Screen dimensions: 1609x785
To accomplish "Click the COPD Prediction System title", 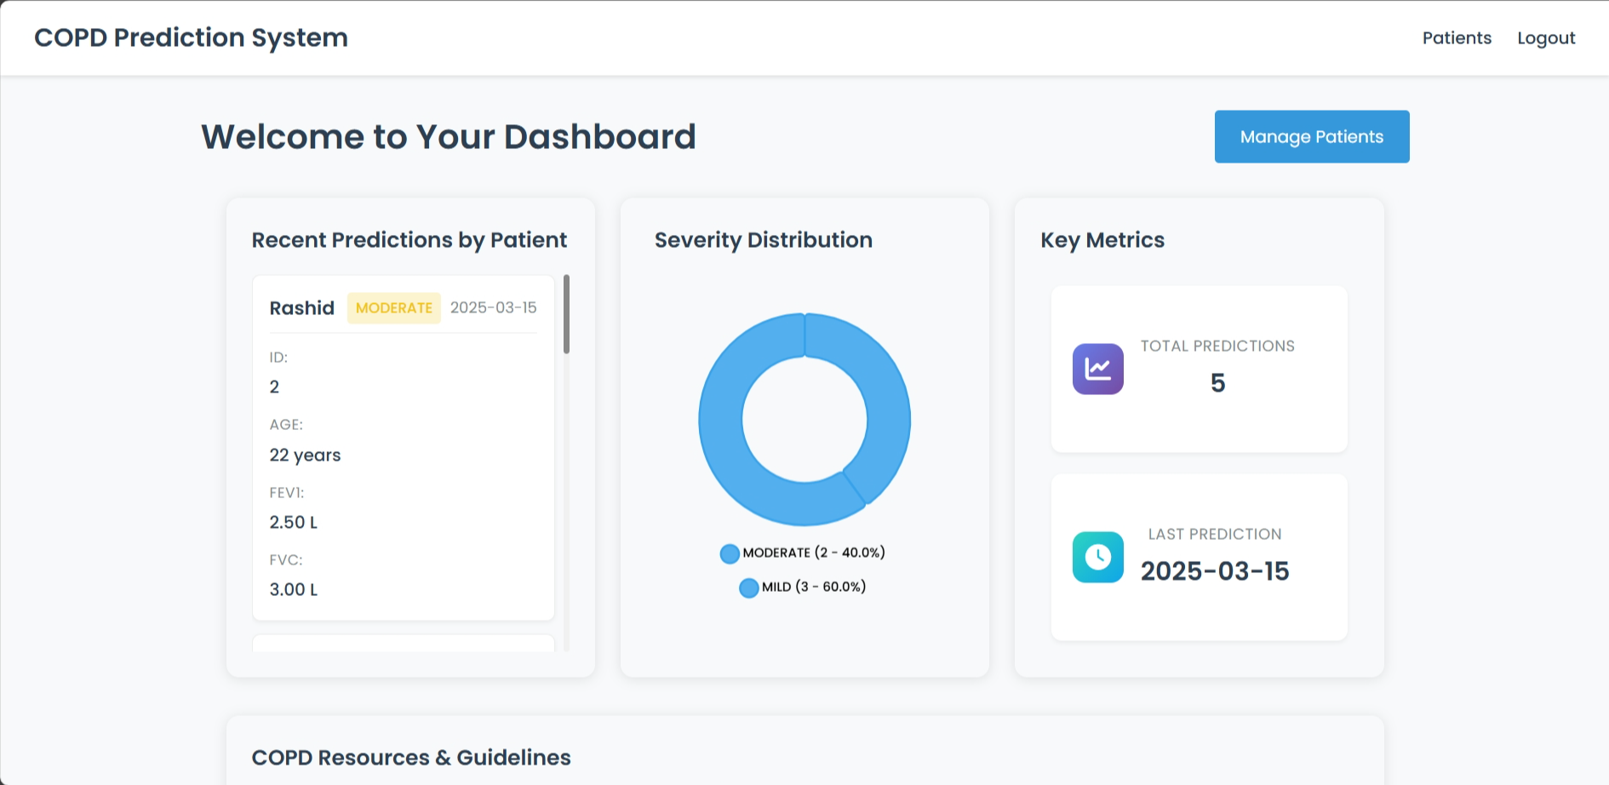I will (x=191, y=38).
